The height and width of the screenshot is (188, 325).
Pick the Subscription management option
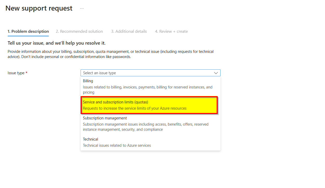pyautogui.click(x=150, y=124)
